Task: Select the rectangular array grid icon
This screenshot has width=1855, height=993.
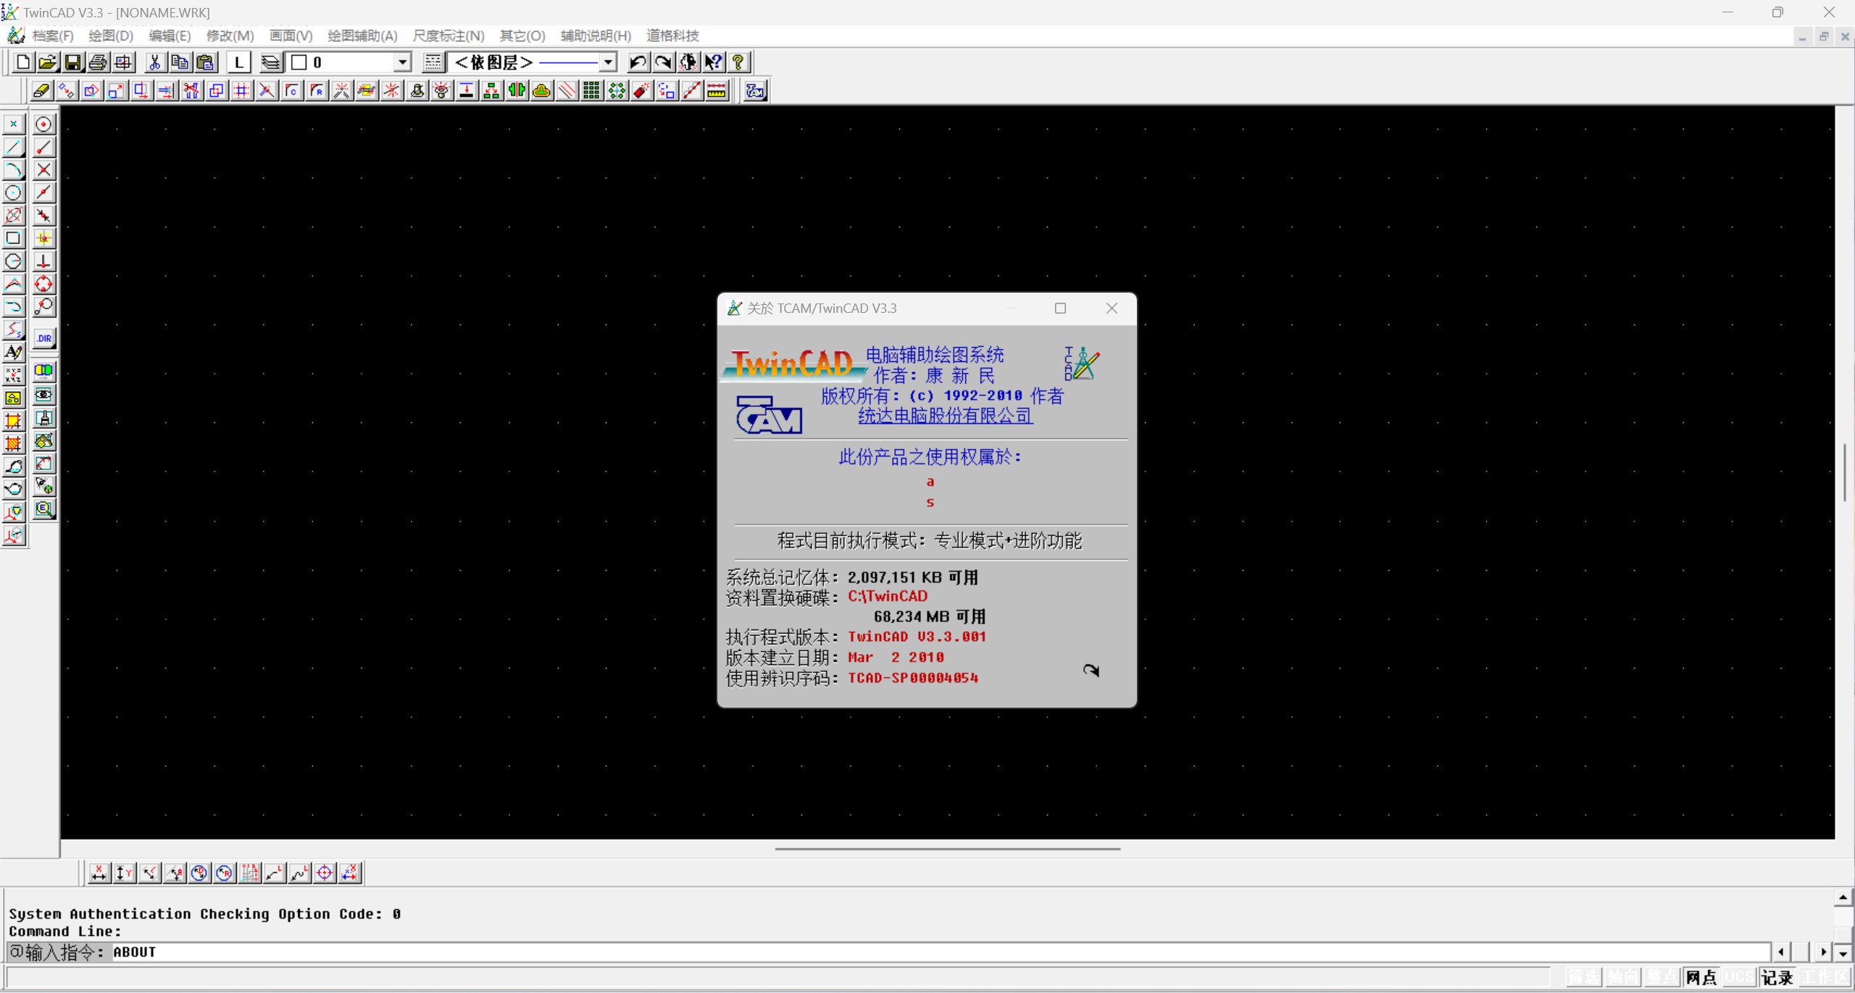Action: coord(591,91)
